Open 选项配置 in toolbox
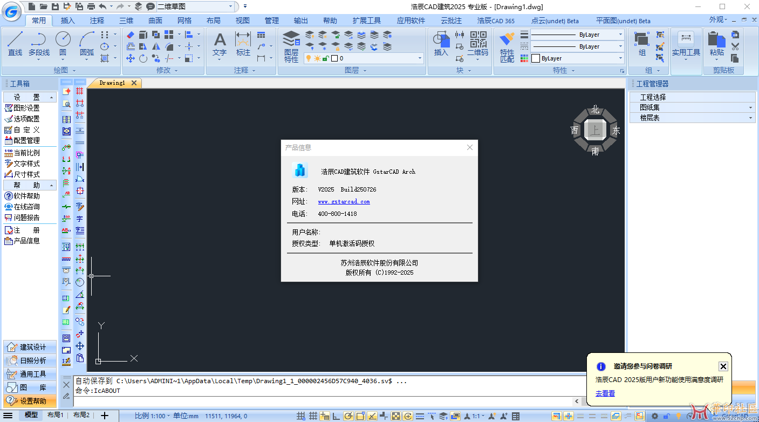 click(x=22, y=119)
